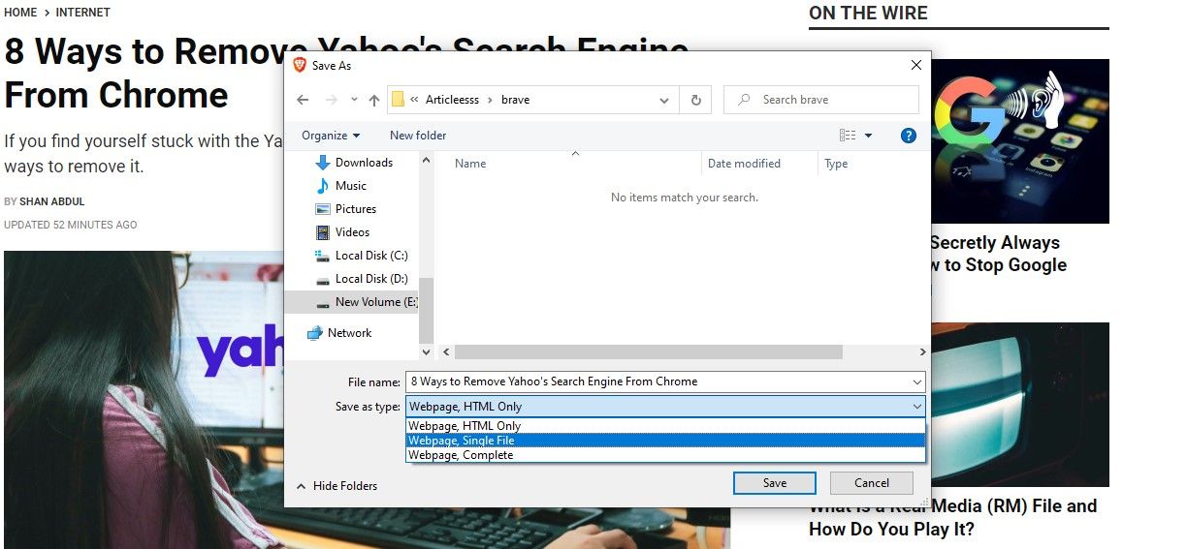Select brave in the address path
The width and height of the screenshot is (1187, 549).
tap(516, 100)
